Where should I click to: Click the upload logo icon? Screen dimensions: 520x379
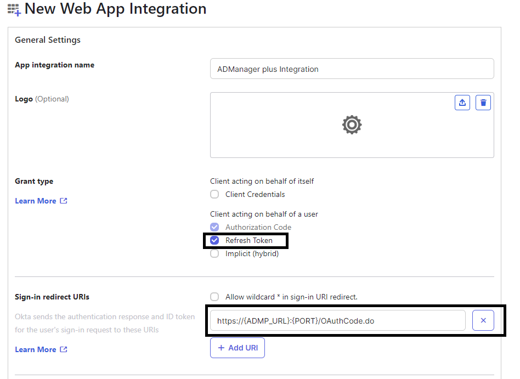pos(462,103)
